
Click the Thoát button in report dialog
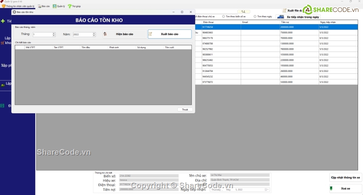(185, 110)
